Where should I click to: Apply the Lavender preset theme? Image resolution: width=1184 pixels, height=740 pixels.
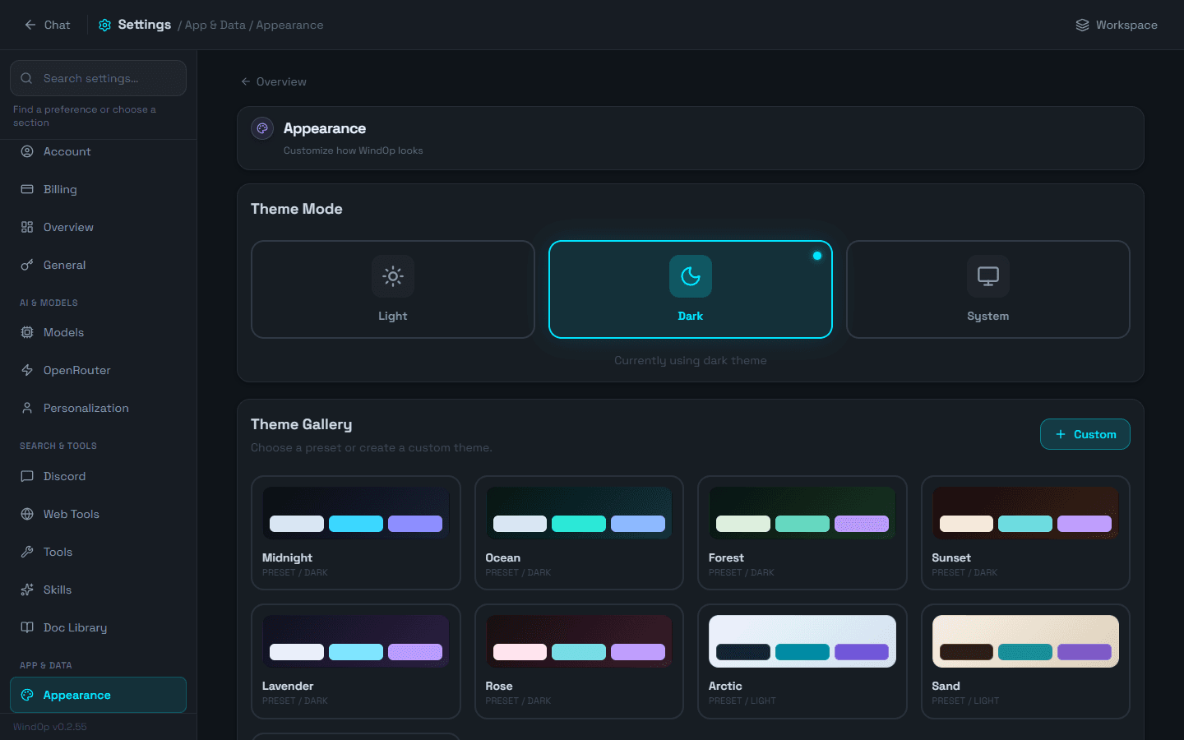click(x=356, y=661)
